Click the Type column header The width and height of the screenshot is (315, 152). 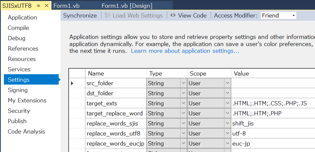167,73
